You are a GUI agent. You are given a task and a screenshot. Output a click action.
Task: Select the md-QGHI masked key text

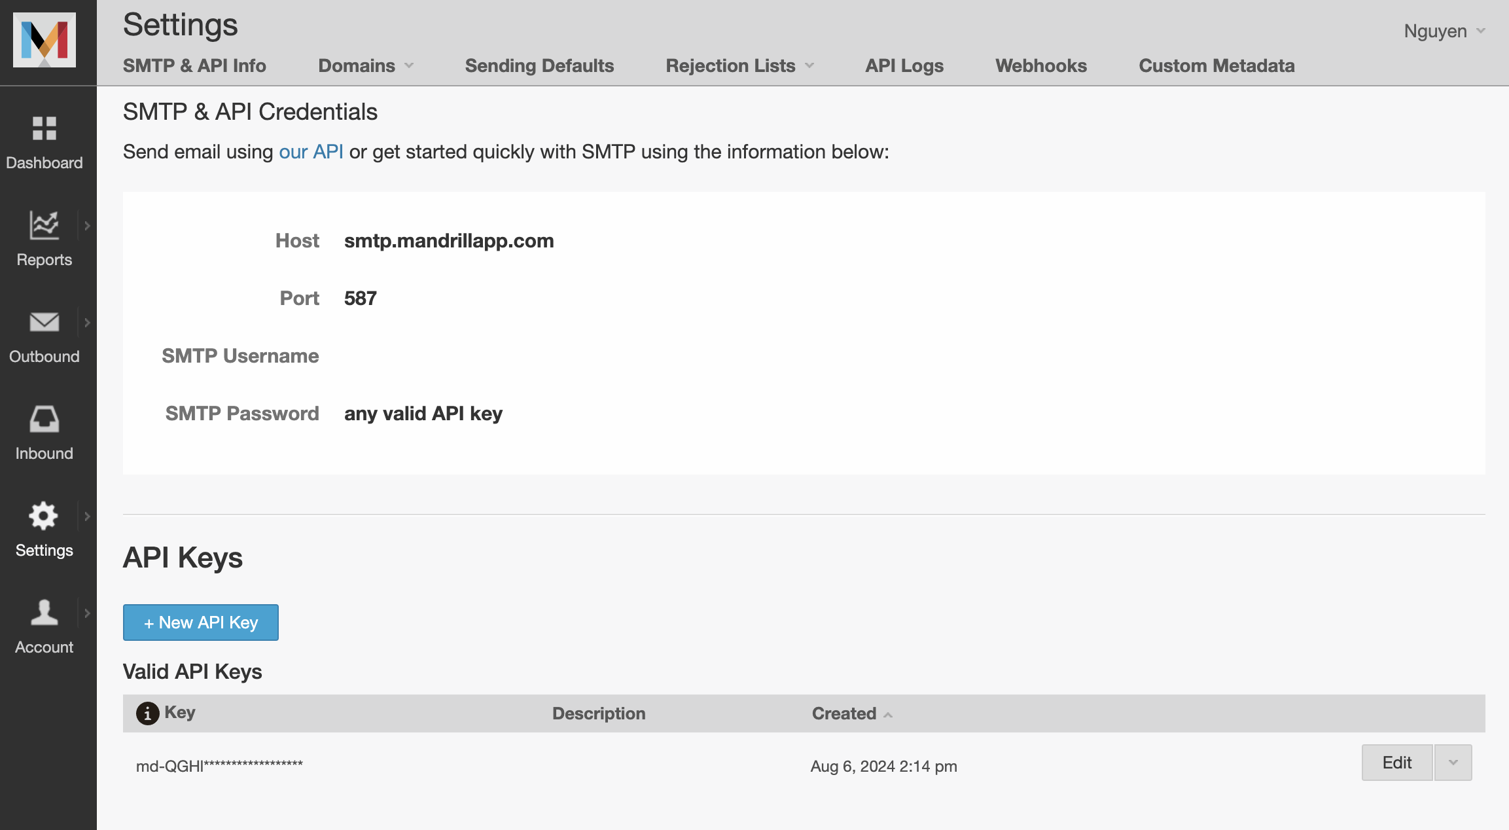pyautogui.click(x=219, y=765)
